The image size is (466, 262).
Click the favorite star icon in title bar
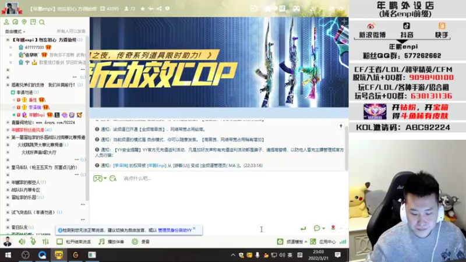point(143,9)
